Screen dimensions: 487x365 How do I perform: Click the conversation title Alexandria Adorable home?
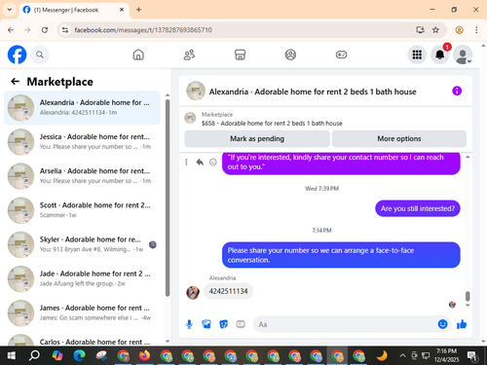[x=313, y=91]
